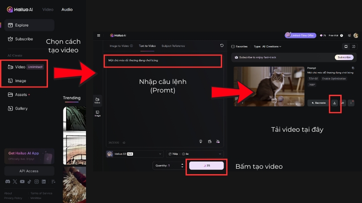Click the API Access button
This screenshot has width=362, height=203.
coord(29,171)
